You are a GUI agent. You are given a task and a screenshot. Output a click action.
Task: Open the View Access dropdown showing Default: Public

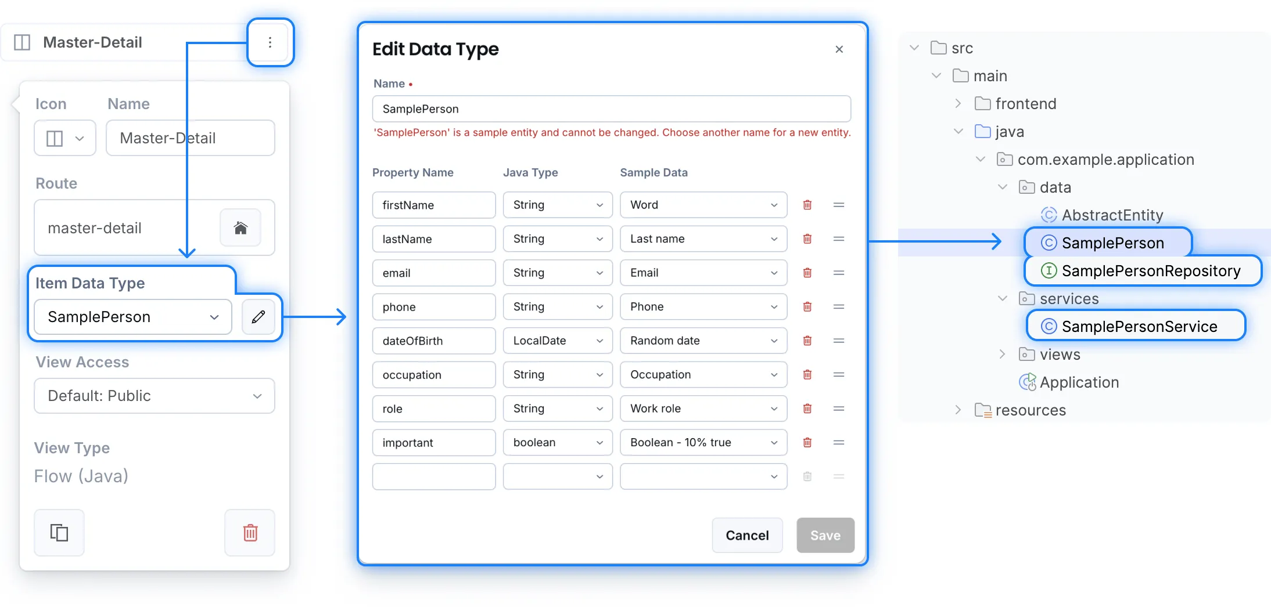click(154, 396)
